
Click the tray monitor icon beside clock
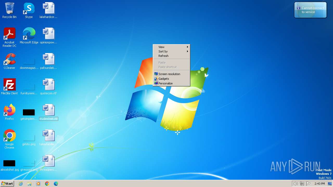click(x=330, y=184)
